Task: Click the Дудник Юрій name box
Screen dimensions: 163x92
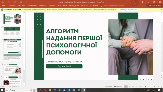Action: click(x=64, y=66)
